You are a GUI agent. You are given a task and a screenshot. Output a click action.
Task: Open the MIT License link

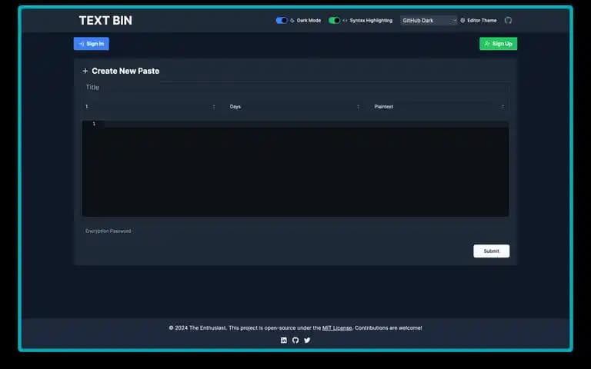[x=337, y=328]
